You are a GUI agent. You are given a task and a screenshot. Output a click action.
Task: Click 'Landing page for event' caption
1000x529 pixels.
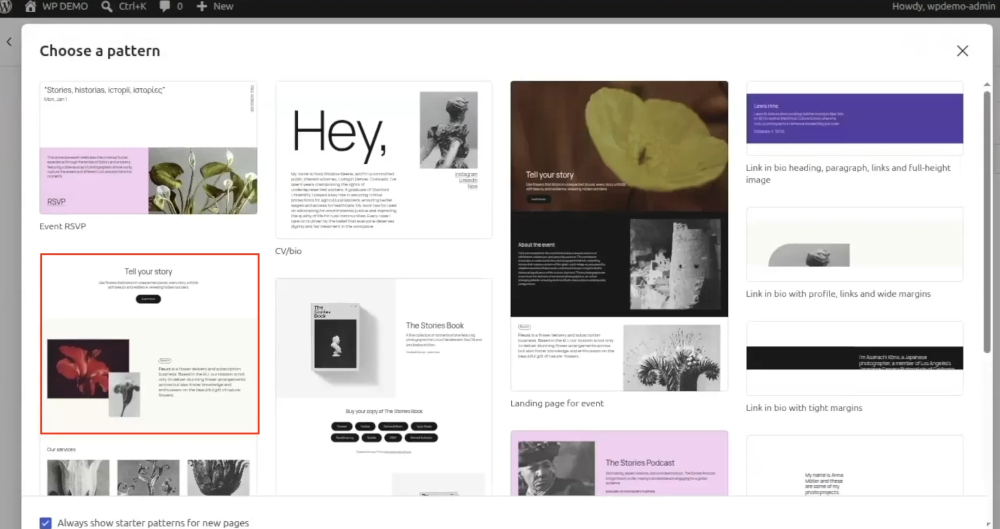pos(557,403)
